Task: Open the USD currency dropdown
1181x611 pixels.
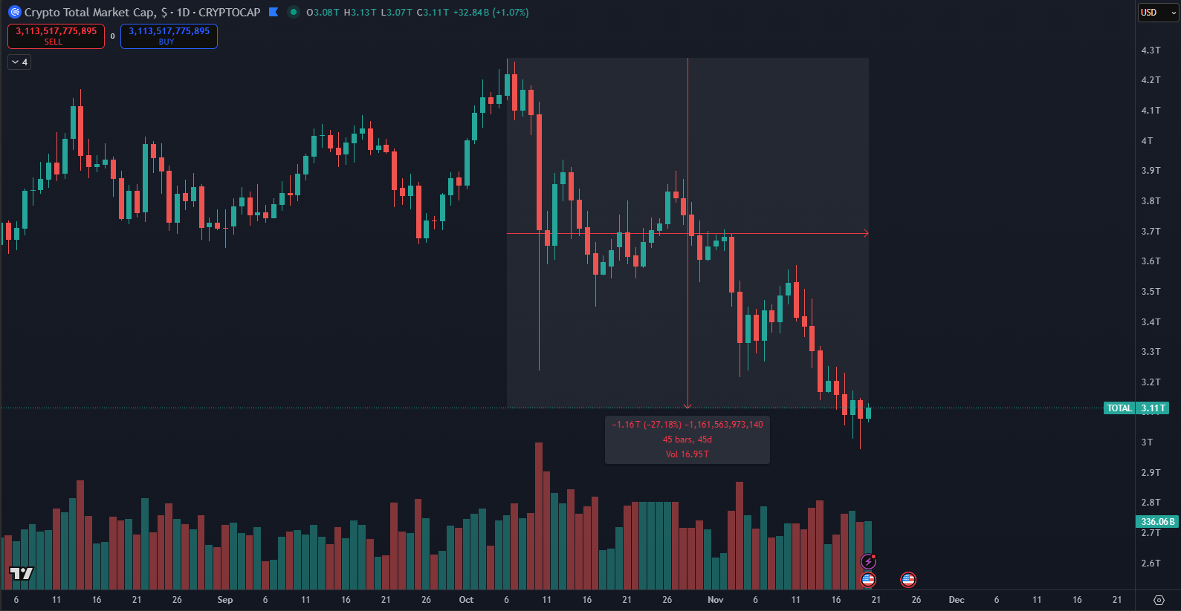Action: [1158, 13]
